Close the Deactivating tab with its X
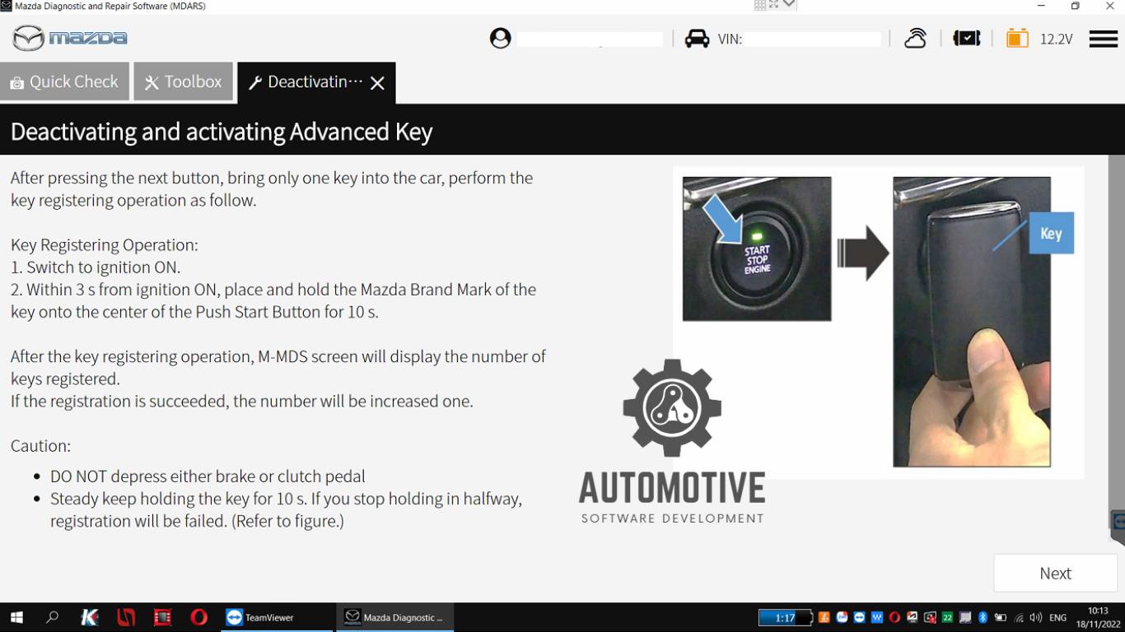 pos(377,82)
